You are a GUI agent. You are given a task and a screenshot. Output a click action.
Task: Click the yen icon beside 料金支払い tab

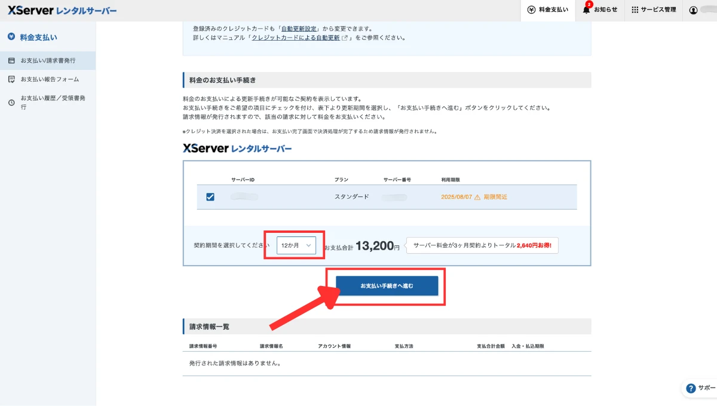[531, 10]
